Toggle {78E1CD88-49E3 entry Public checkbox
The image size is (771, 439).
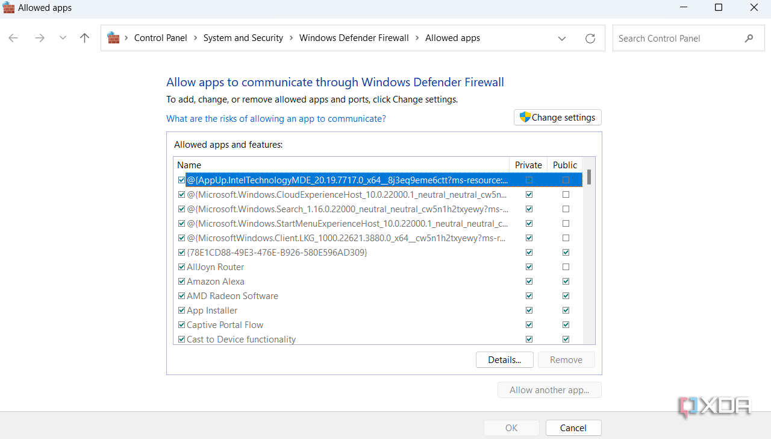pyautogui.click(x=566, y=253)
